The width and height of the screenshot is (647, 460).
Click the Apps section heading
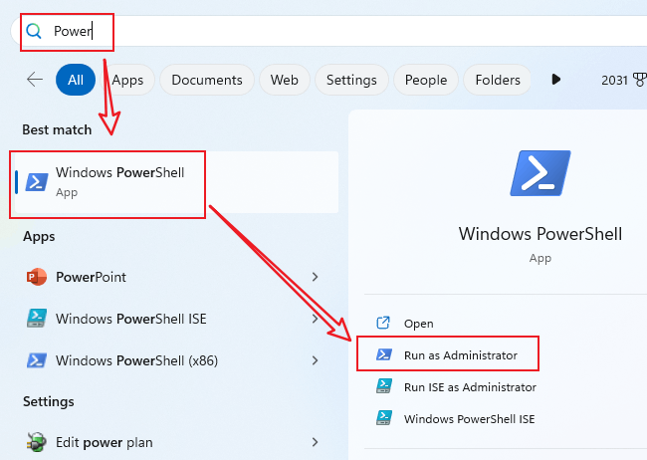(x=39, y=237)
